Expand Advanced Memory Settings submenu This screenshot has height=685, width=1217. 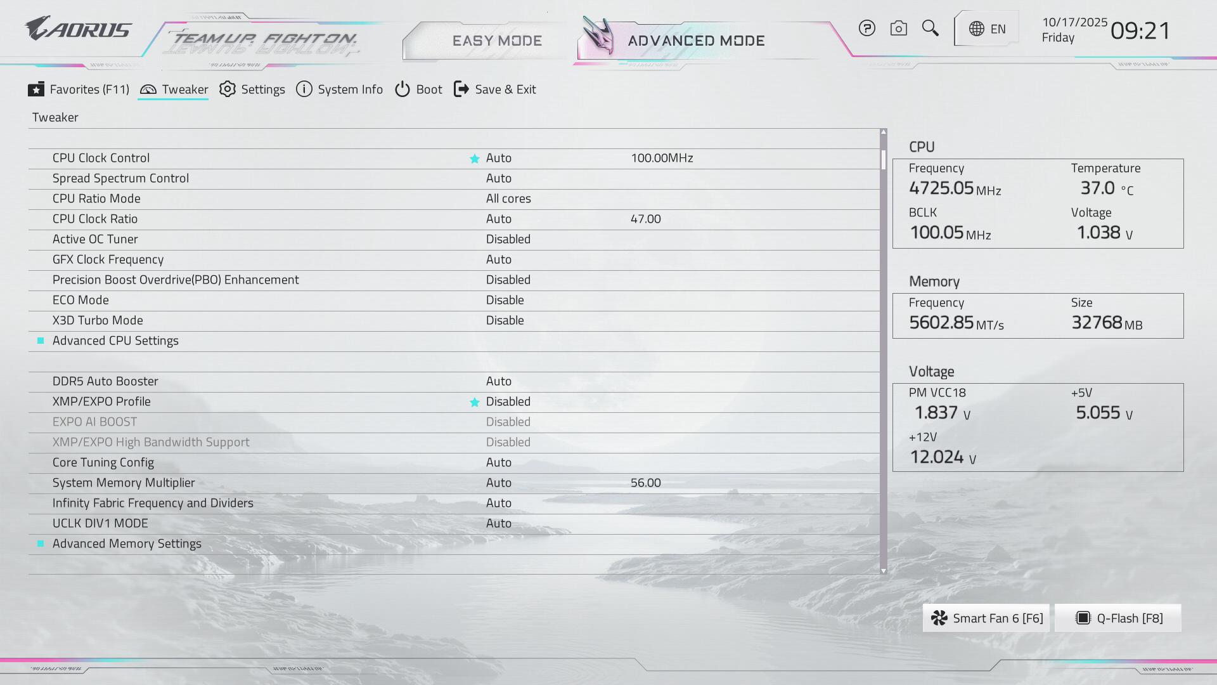(x=127, y=544)
